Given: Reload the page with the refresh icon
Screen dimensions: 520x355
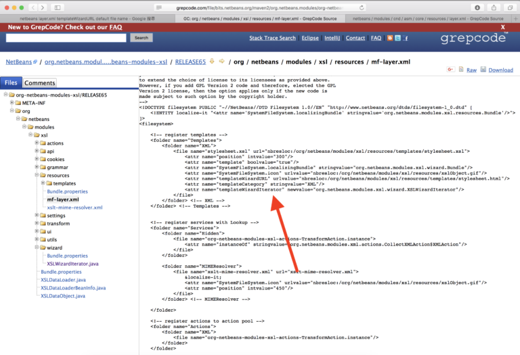Looking at the screenshot, I should tap(362, 7).
